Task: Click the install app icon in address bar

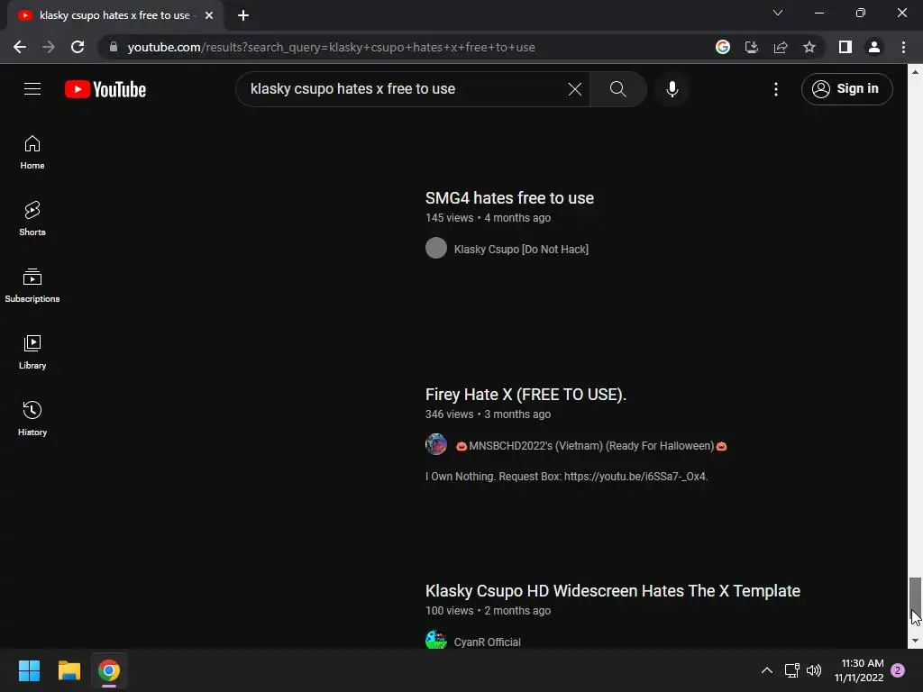Action: [x=752, y=47]
